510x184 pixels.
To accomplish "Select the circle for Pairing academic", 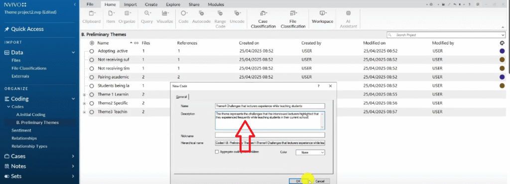I will [x=92, y=77].
